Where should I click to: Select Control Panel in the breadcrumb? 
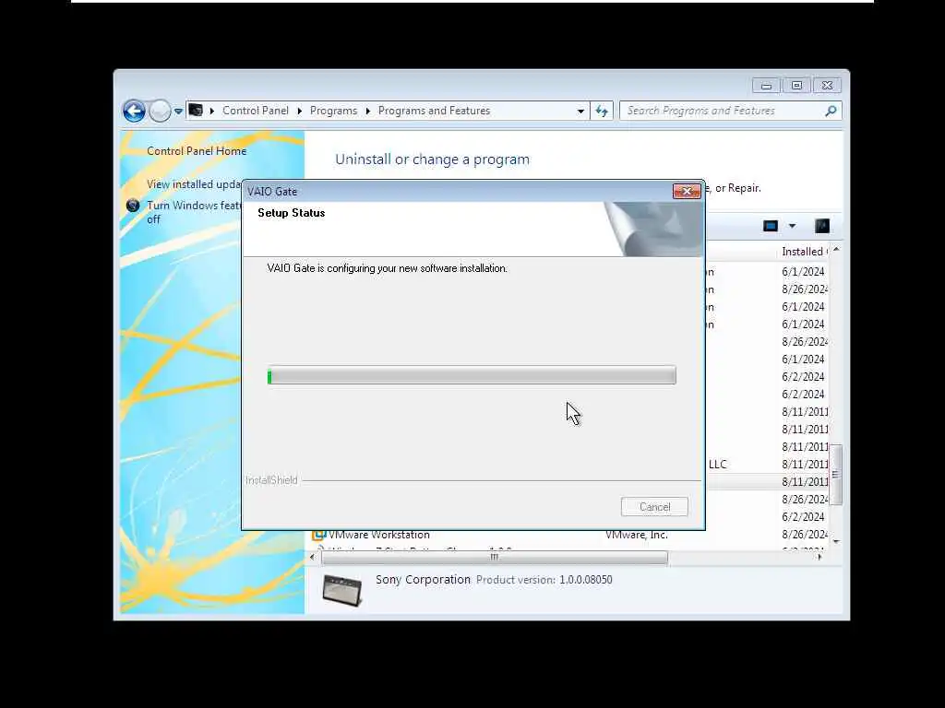click(x=255, y=111)
